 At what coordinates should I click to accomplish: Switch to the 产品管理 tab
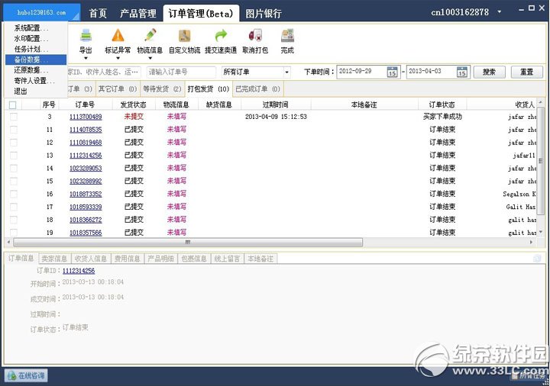point(137,14)
